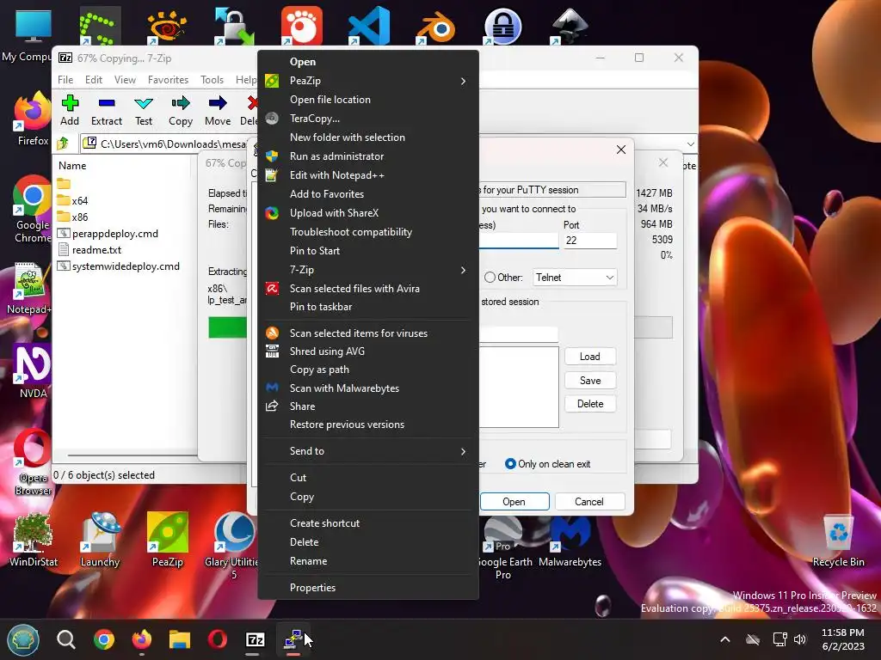
Task: Open the Telnet connection type dropdown
Action: tap(574, 278)
